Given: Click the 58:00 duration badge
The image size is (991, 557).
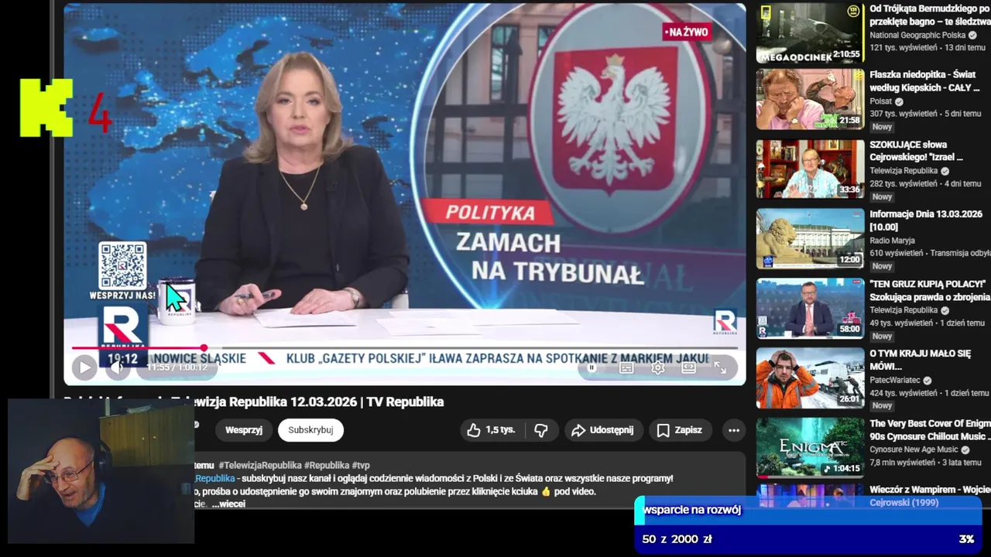Looking at the screenshot, I should point(849,329).
